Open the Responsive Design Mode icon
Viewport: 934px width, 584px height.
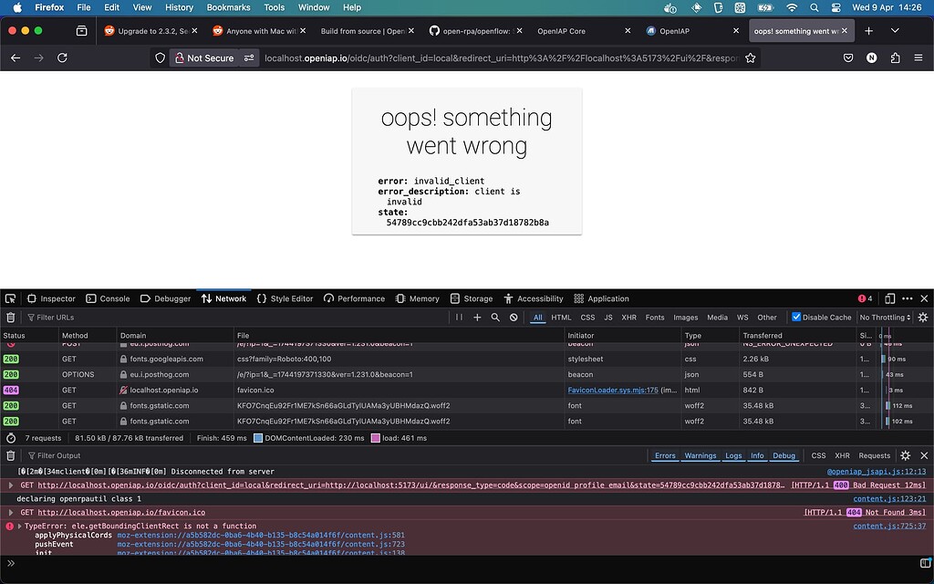point(891,298)
